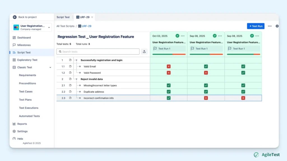The width and height of the screenshot is (287, 161).
Task: Open Automated Tests page
Action: (x=29, y=116)
